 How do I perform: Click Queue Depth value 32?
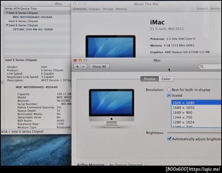[x=58, y=111]
